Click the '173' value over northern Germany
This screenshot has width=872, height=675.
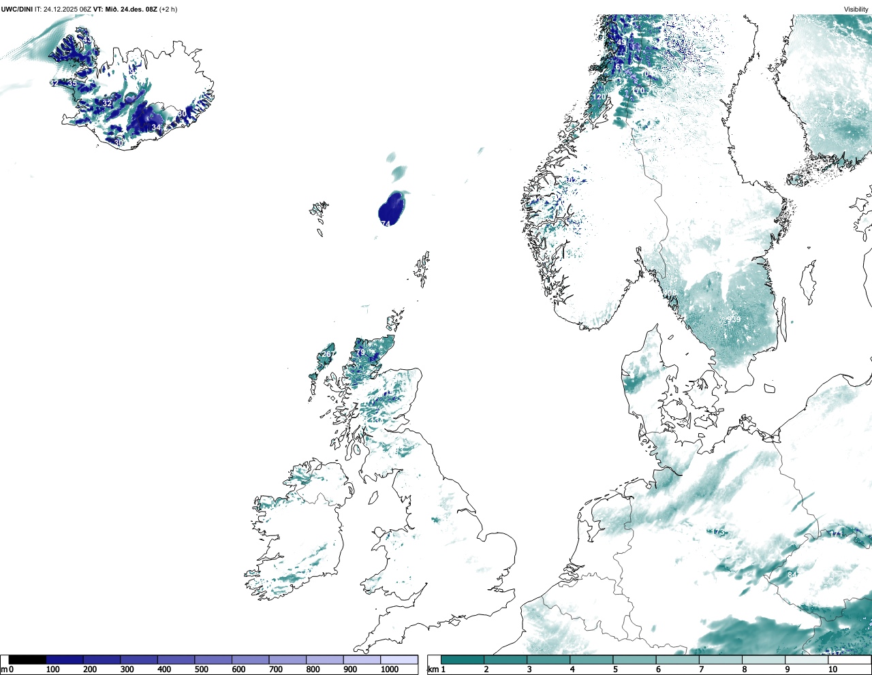[719, 532]
